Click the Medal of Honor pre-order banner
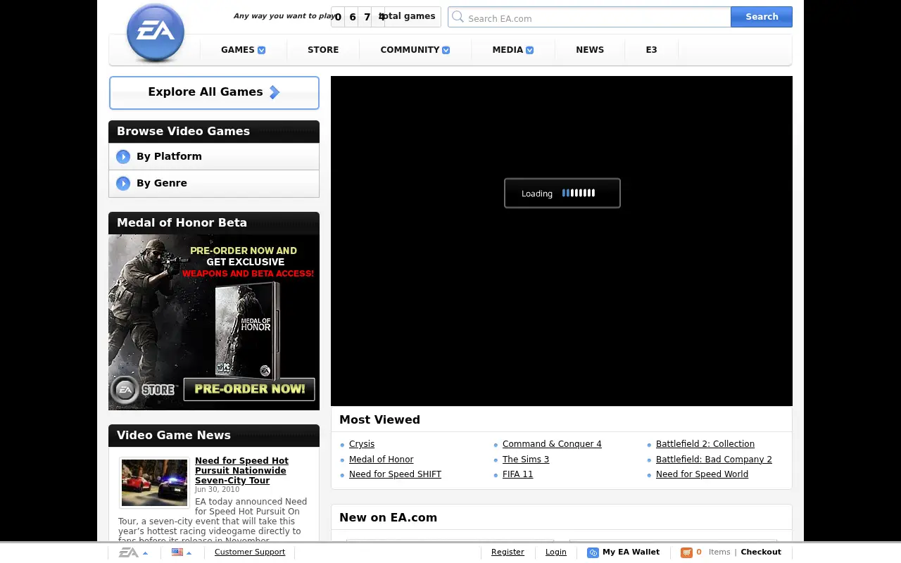Screen dimensions: 901x563 tap(214, 322)
